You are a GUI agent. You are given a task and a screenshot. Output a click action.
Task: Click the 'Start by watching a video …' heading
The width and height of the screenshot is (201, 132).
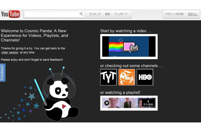click(126, 31)
